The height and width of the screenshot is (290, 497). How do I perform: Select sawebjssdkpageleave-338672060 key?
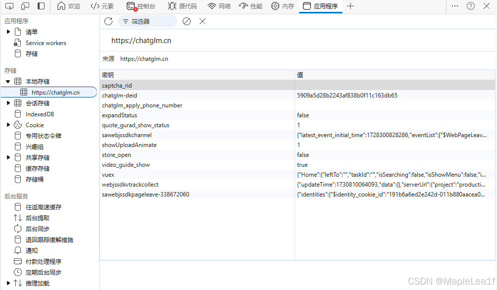click(x=146, y=194)
